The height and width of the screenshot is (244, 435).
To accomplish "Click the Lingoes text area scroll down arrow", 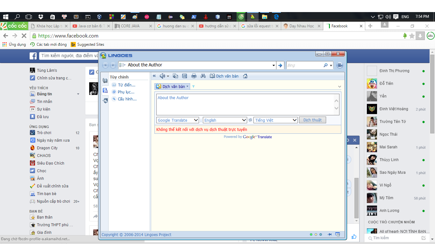I will click(336, 108).
